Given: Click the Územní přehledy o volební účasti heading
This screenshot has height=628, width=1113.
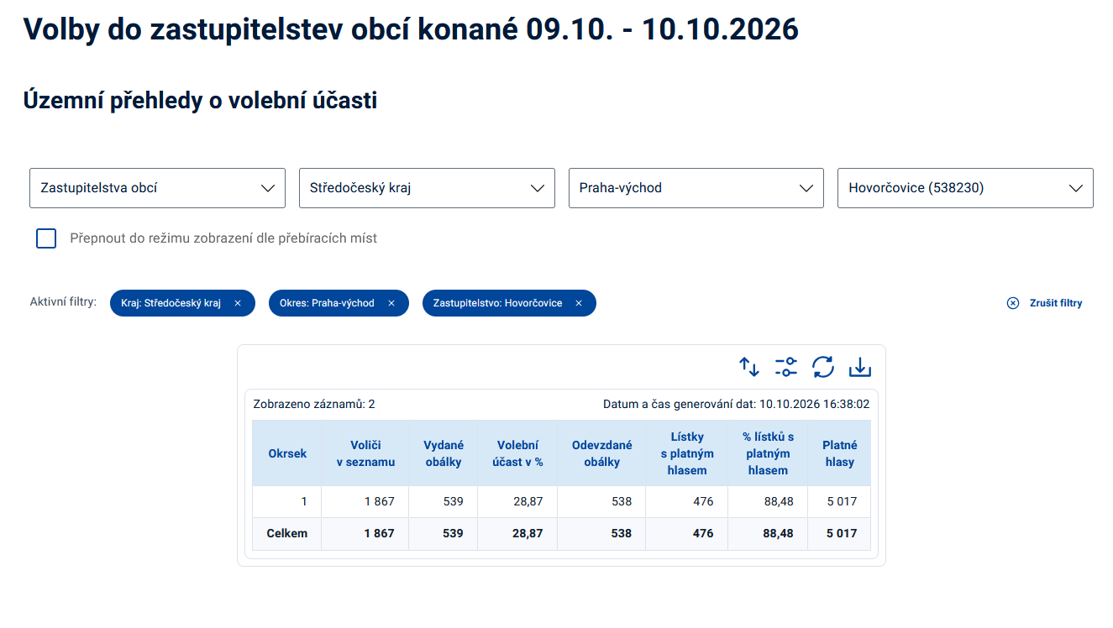Looking at the screenshot, I should click(200, 101).
